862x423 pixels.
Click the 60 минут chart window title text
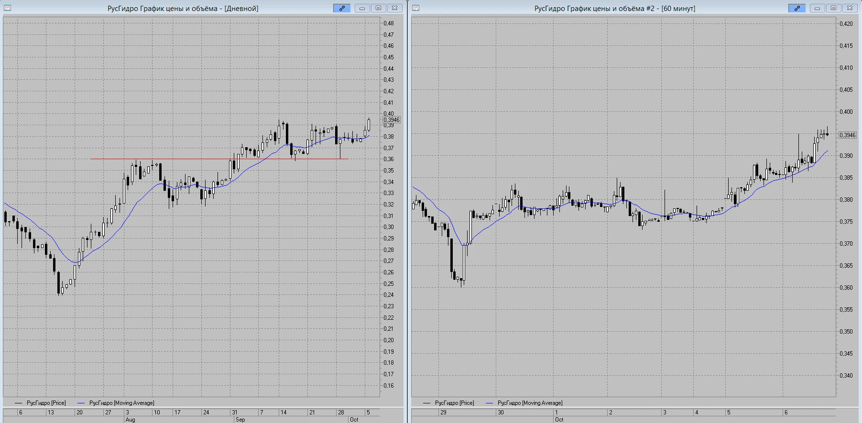[615, 9]
